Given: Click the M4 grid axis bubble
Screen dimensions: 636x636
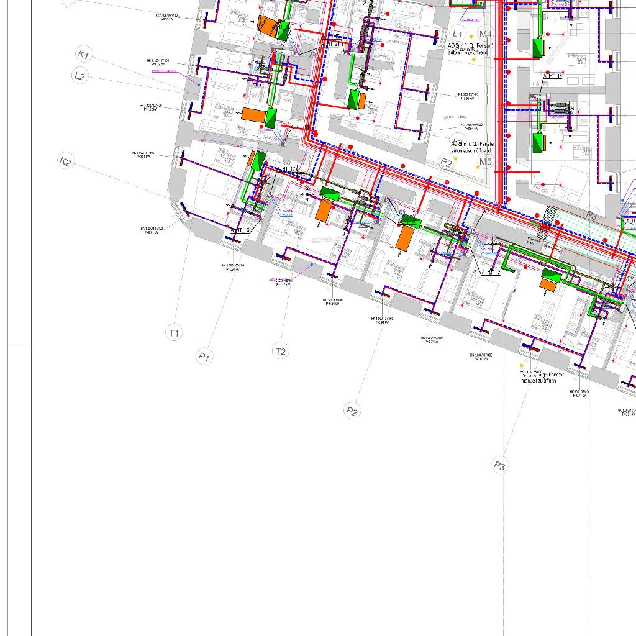Looking at the screenshot, I should coord(485,34).
